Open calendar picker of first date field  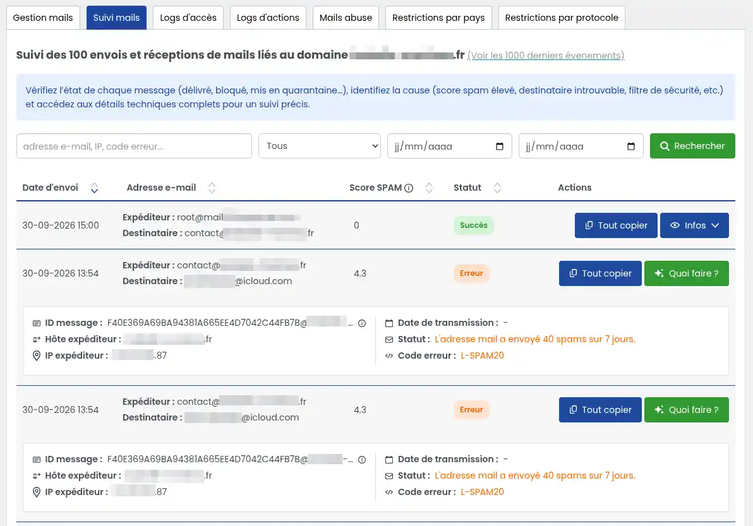500,146
